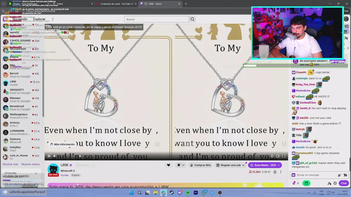Open 7TV emote menu icon
This screenshot has width=351, height=197.
345,175
